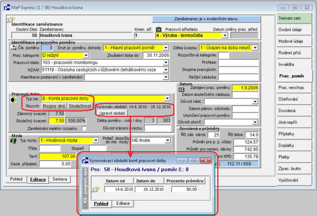Click the Osob. příplatek field
The height and width of the screenshot is (216, 317).
tap(55, 164)
